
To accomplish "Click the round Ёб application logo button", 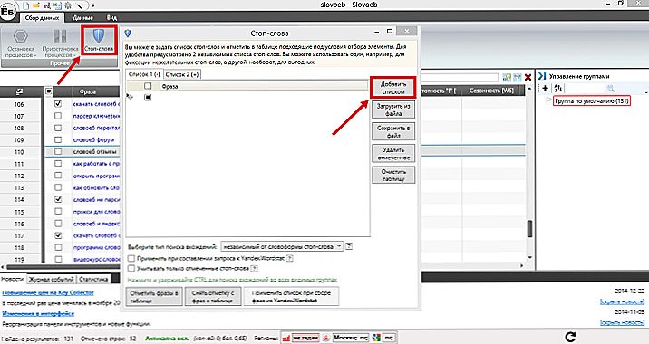I will point(8,12).
